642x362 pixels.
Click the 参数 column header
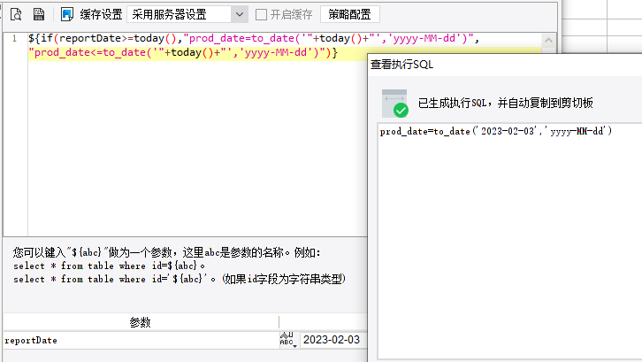click(141, 322)
